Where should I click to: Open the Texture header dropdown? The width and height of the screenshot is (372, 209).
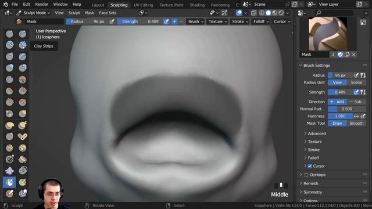click(217, 21)
